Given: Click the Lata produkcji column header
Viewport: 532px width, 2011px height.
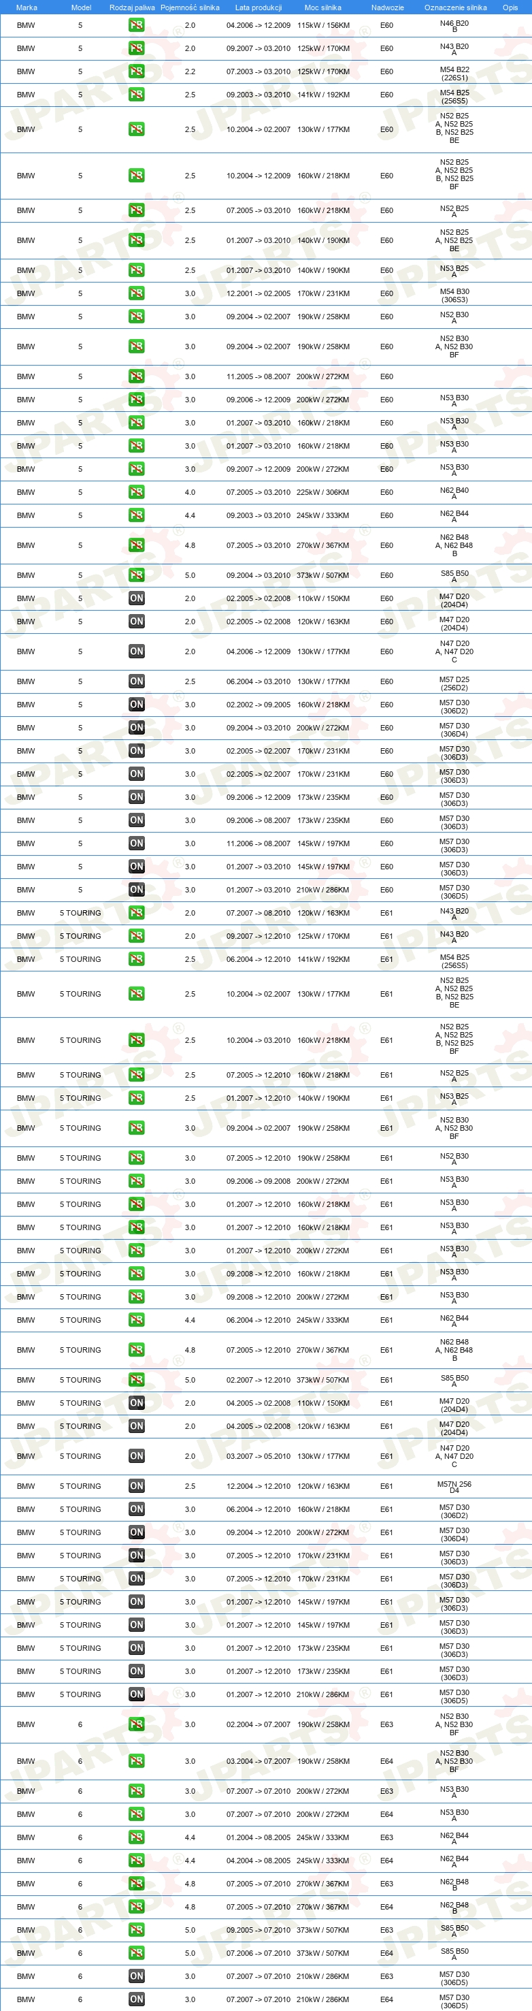Looking at the screenshot, I should pos(259,7).
